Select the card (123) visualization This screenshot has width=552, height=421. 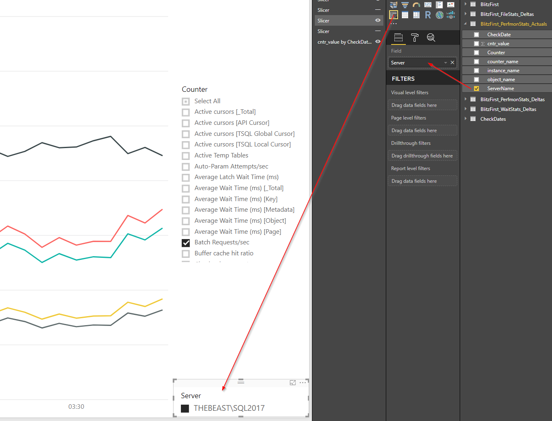(428, 5)
